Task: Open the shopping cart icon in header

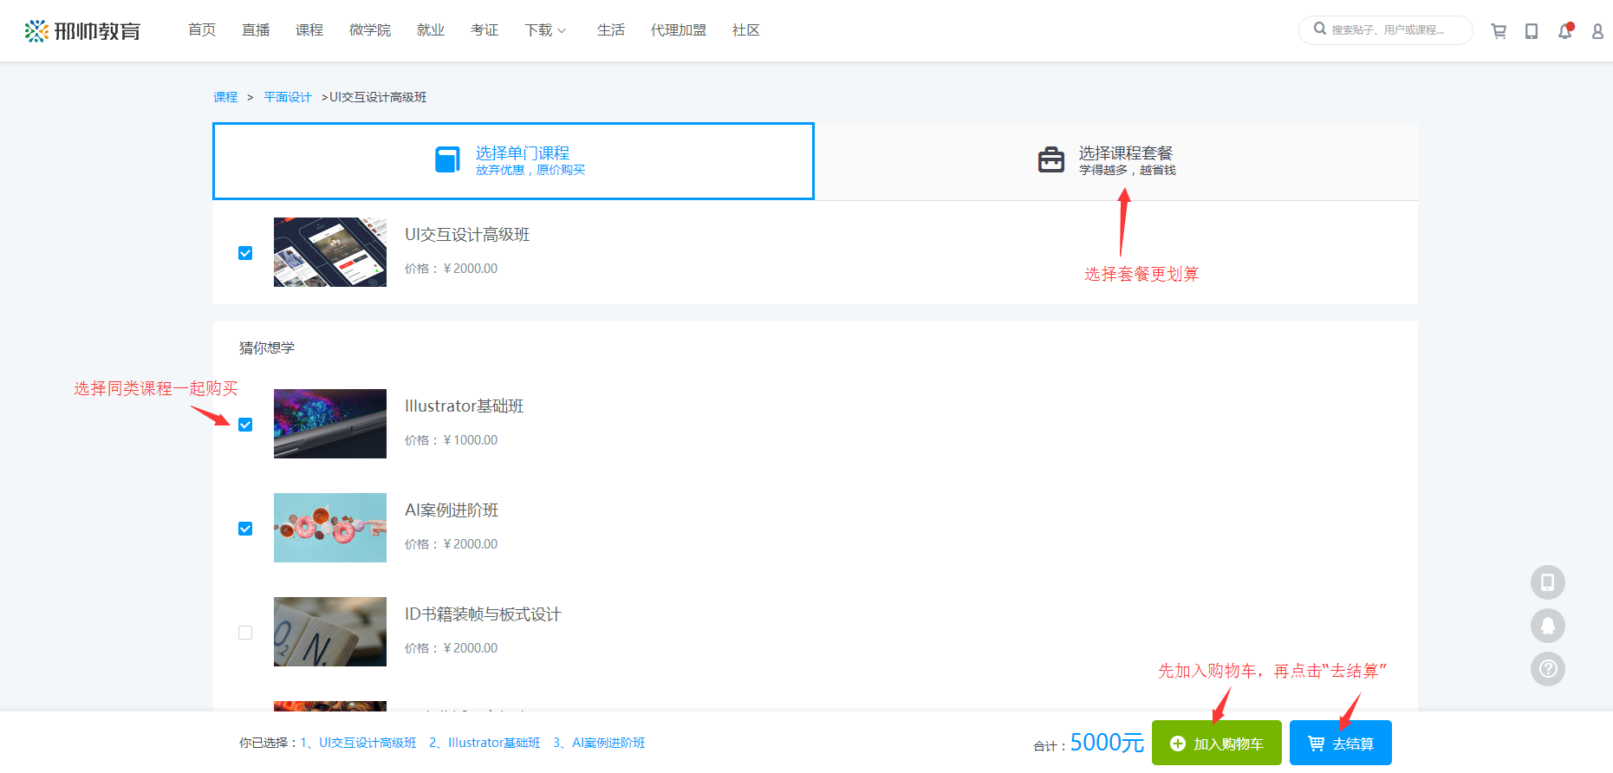Action: 1498,31
